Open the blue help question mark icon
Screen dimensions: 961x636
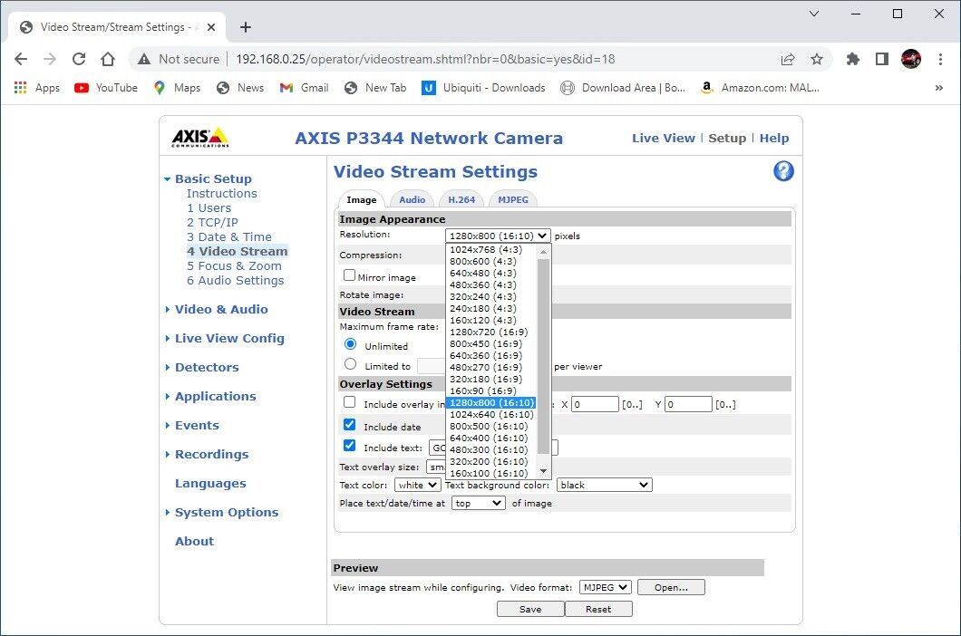(x=783, y=171)
